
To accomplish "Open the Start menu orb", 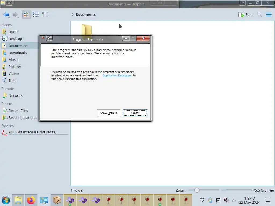I will 6,200.
